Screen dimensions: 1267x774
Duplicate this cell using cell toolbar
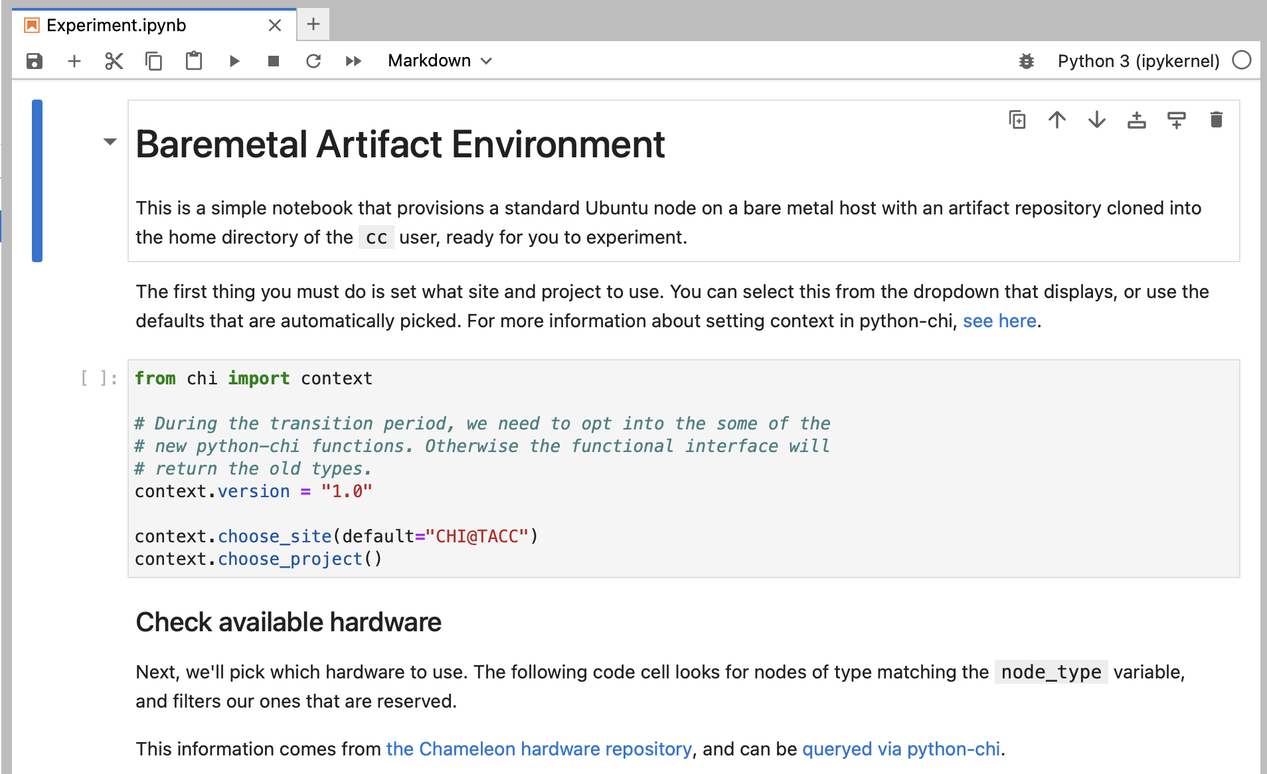pos(1017,120)
